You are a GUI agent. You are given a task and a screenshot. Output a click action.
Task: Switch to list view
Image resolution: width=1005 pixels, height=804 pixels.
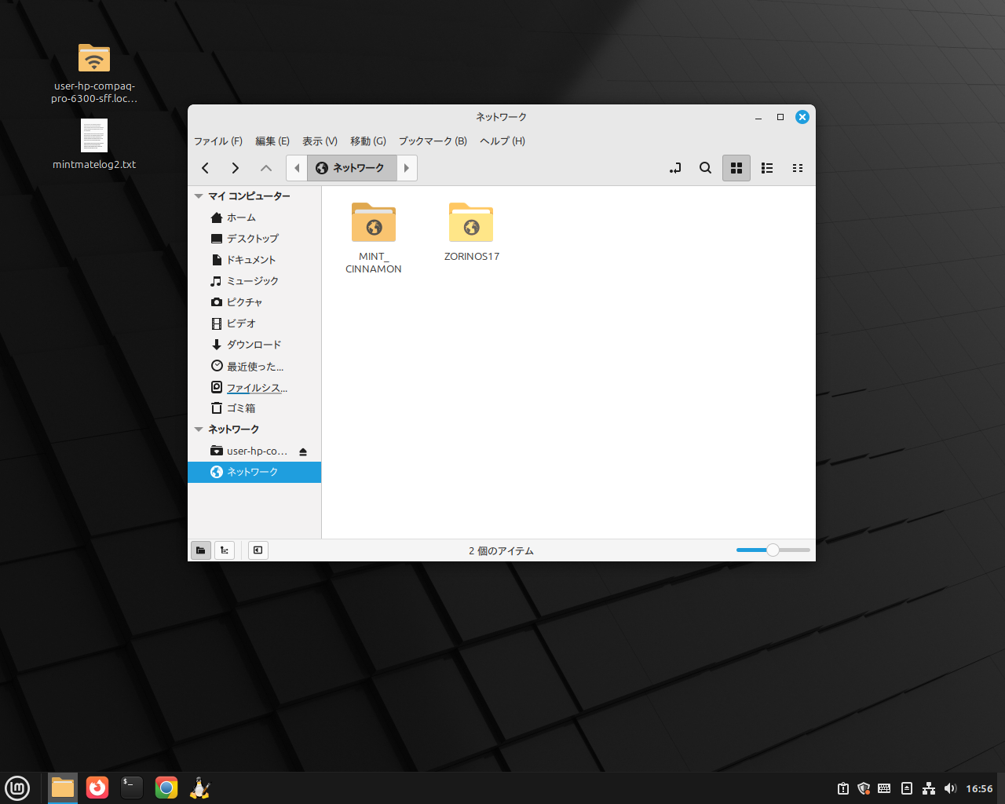(767, 168)
